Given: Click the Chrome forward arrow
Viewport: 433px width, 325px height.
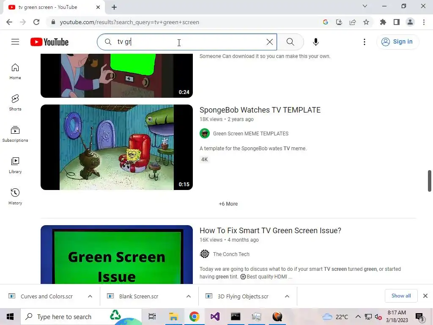Looking at the screenshot, I should (23, 22).
